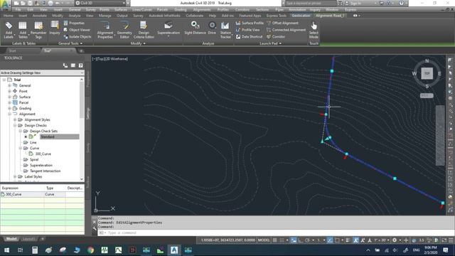Open the workspace switching gear icon
Image resolution: width=455 pixels, height=256 pixels.
pos(395,240)
